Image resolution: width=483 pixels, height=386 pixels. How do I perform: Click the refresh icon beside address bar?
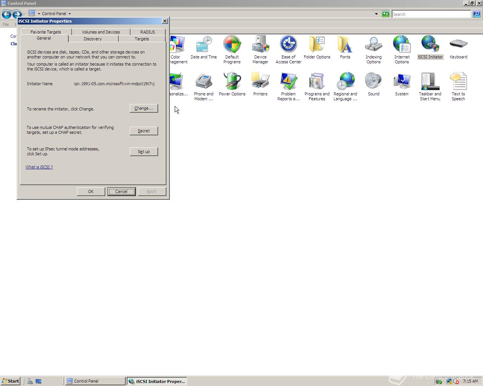[x=386, y=14]
